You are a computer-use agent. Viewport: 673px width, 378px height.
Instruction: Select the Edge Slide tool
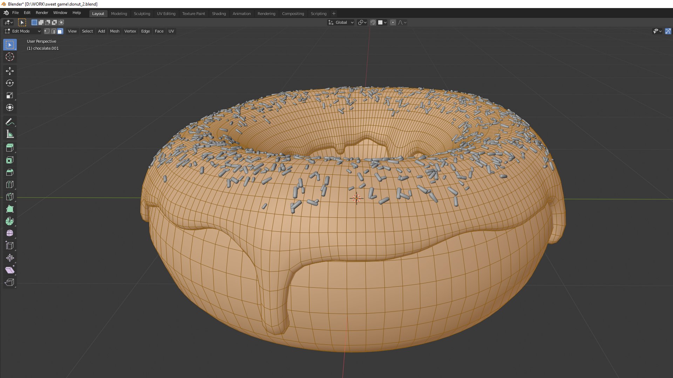click(x=10, y=246)
